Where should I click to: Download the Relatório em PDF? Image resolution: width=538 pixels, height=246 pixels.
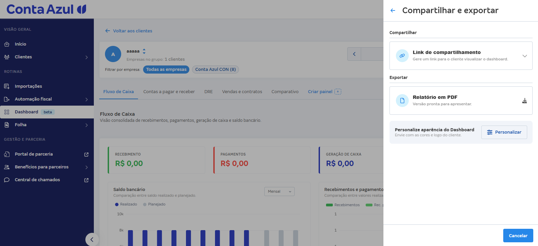[x=524, y=101]
